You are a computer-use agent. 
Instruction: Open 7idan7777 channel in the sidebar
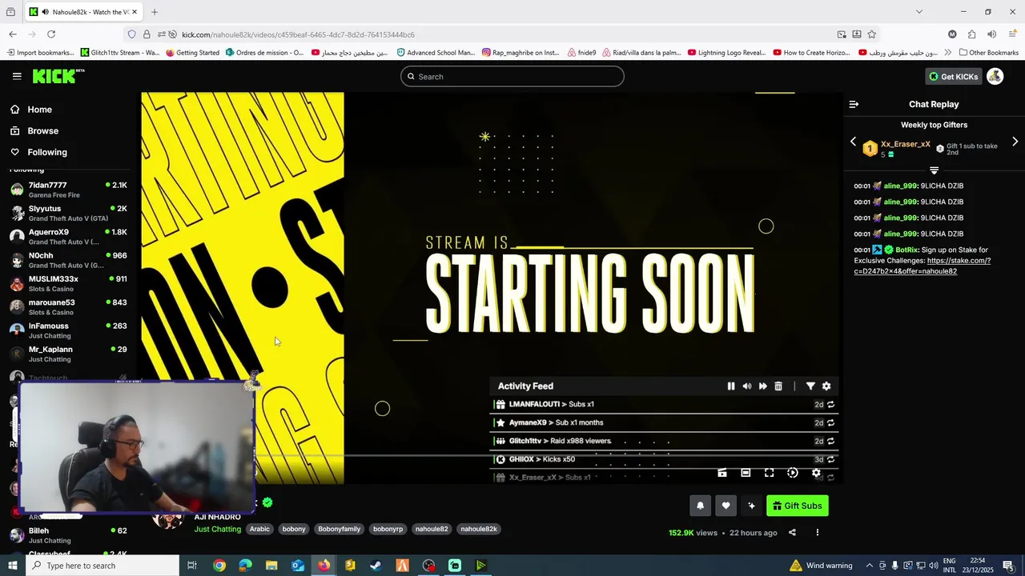(68, 190)
